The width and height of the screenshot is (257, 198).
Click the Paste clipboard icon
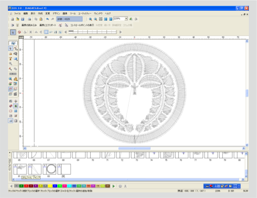pyautogui.click(x=41, y=19)
